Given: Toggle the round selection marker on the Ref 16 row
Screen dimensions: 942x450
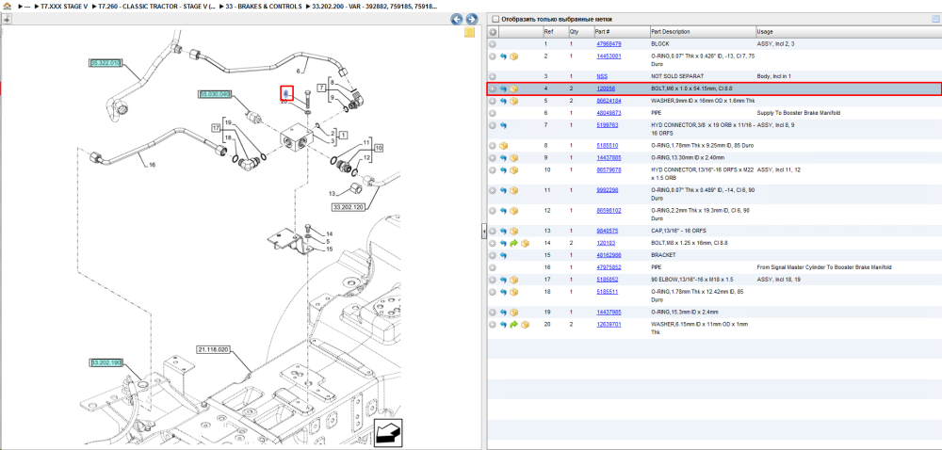Looking at the screenshot, I should 493,267.
